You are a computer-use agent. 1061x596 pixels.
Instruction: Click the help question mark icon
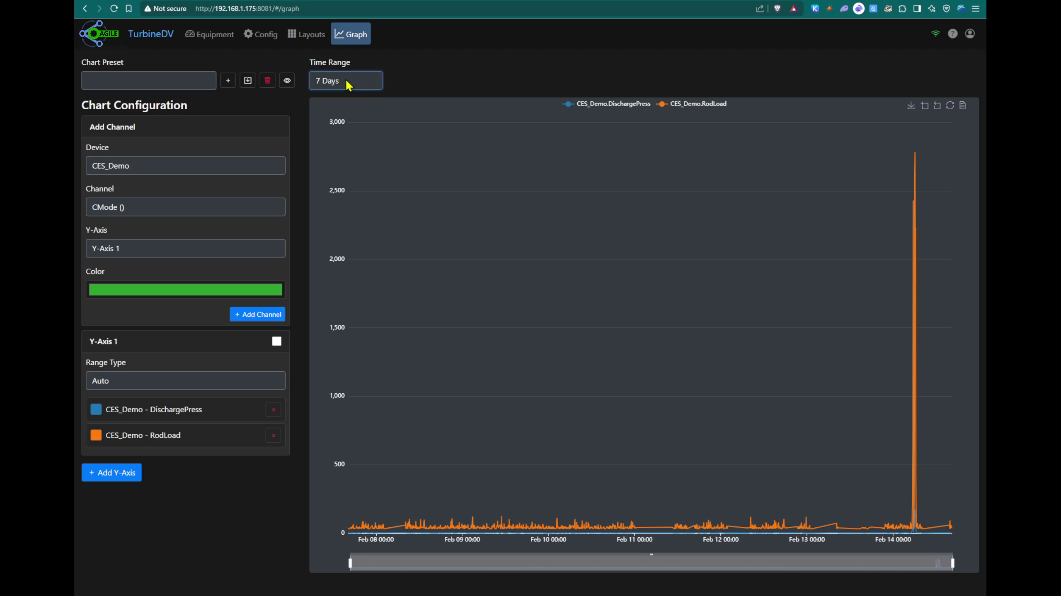(953, 34)
